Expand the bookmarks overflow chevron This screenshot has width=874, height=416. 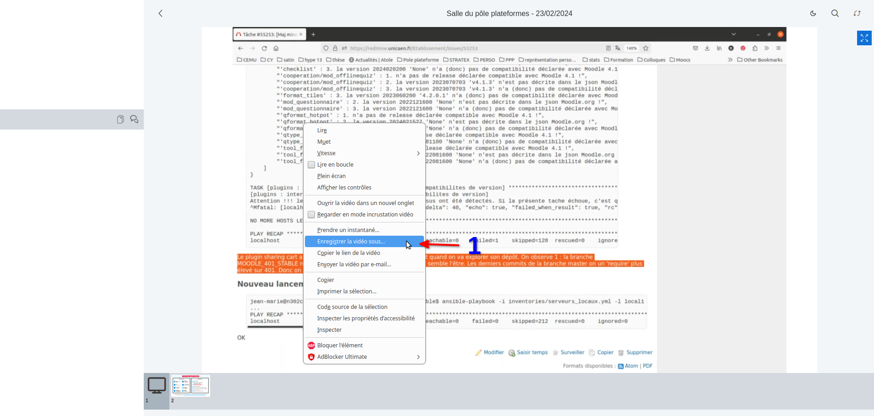(x=730, y=60)
